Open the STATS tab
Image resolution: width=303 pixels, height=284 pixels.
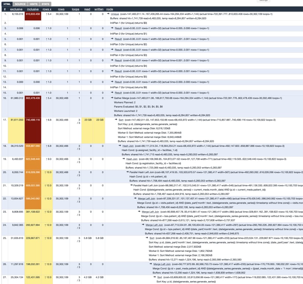pyautogui.click(x=45, y=4)
